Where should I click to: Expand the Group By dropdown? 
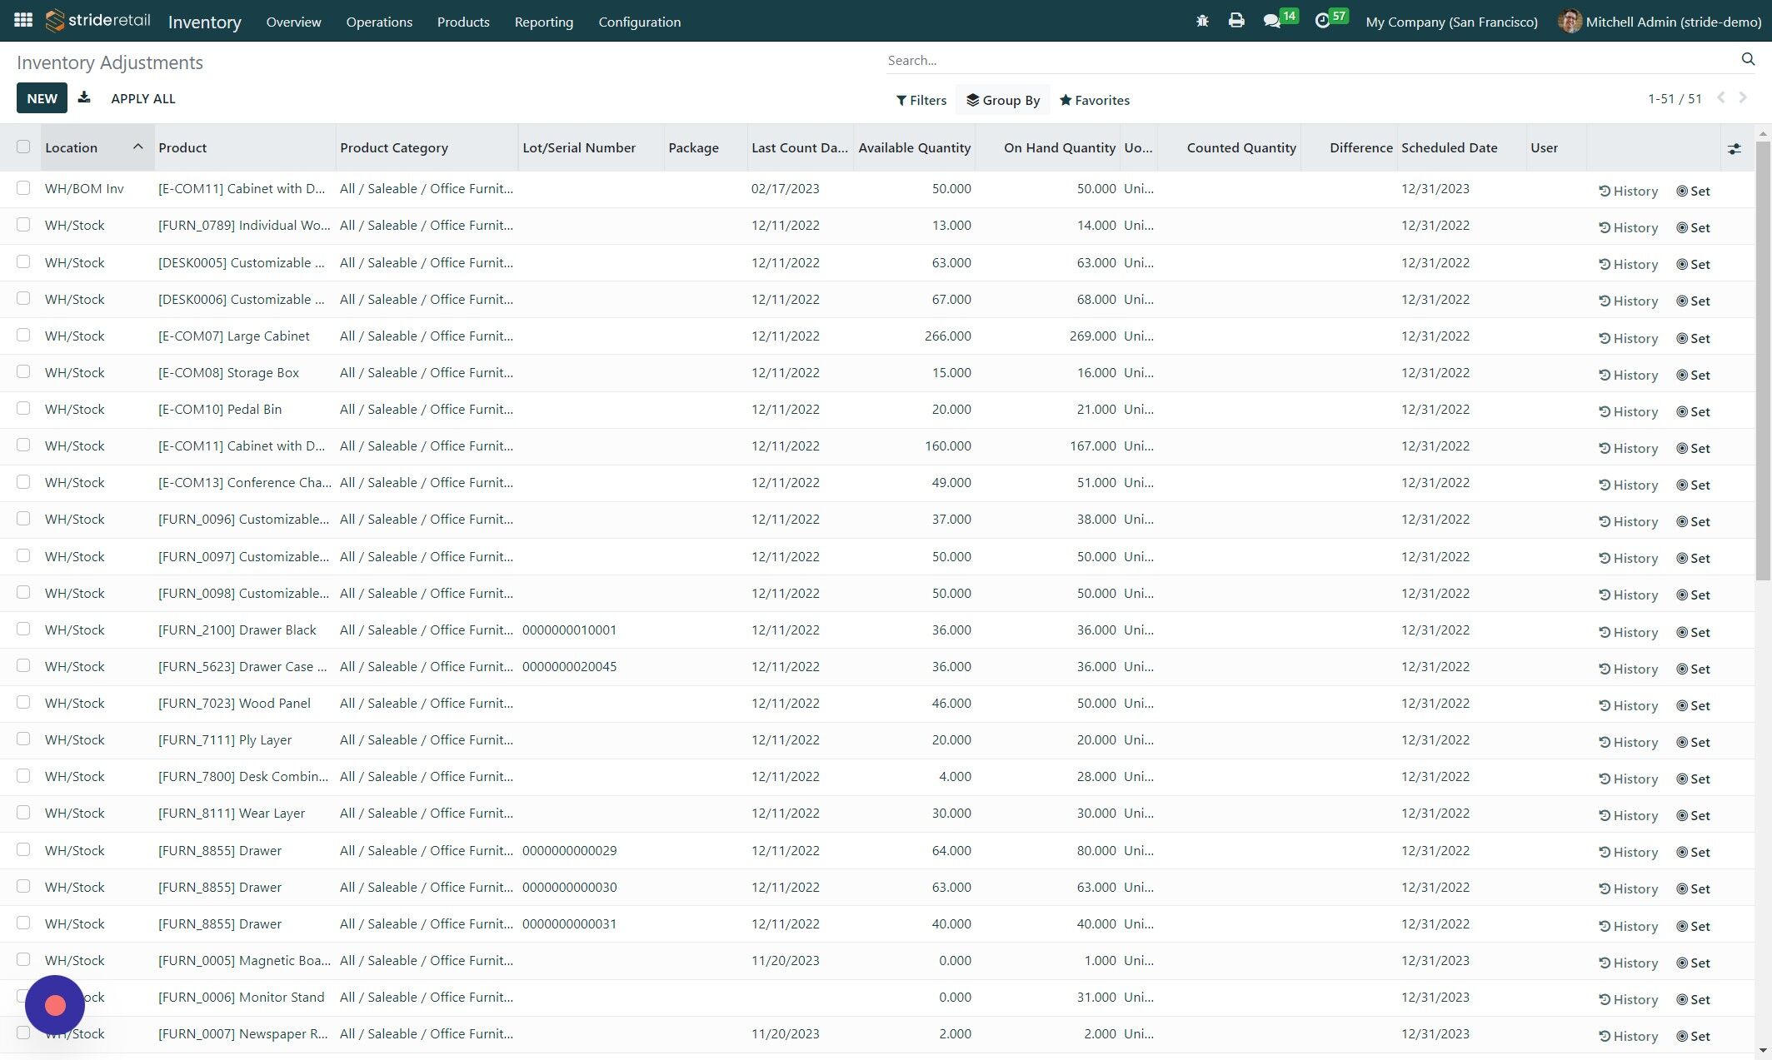coord(1002,100)
